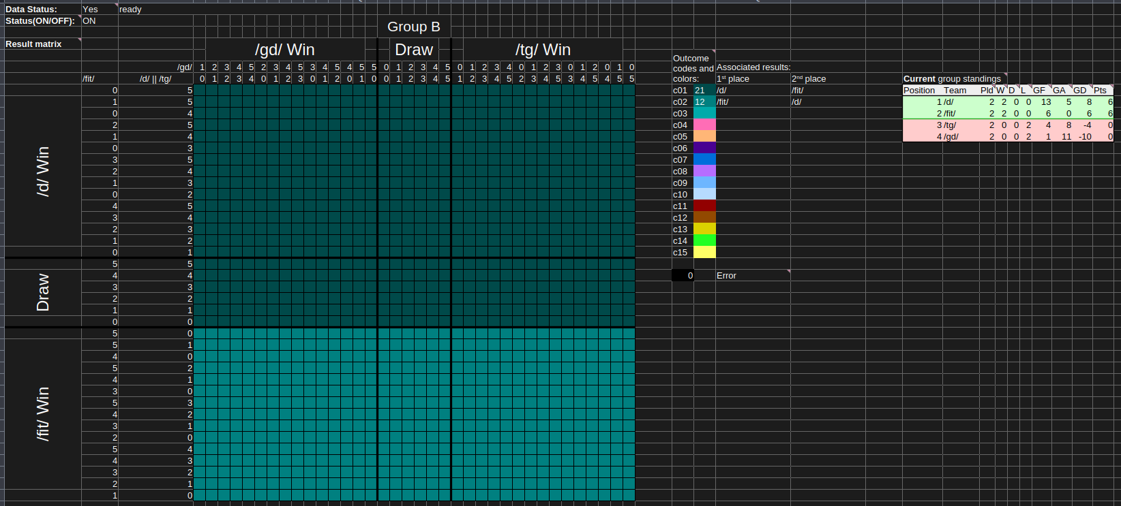Click the "/d/ || /tg/" score header
Screen dimensions: 1121x506
[155, 79]
